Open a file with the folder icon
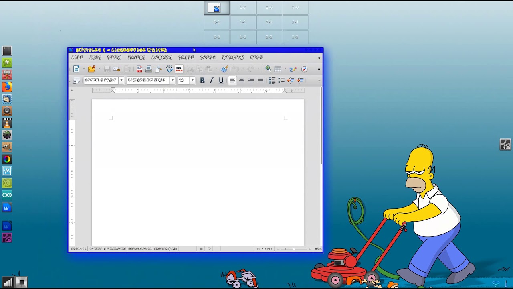The height and width of the screenshot is (289, 513). (x=92, y=69)
